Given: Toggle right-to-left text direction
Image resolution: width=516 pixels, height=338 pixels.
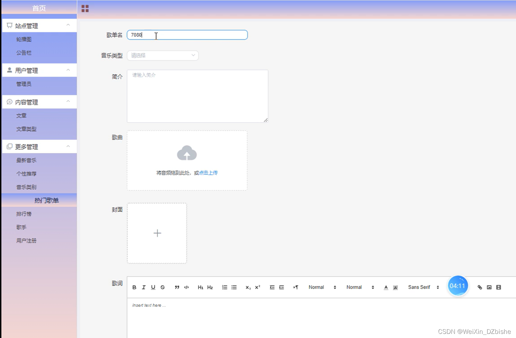Looking at the screenshot, I should click(x=296, y=287).
